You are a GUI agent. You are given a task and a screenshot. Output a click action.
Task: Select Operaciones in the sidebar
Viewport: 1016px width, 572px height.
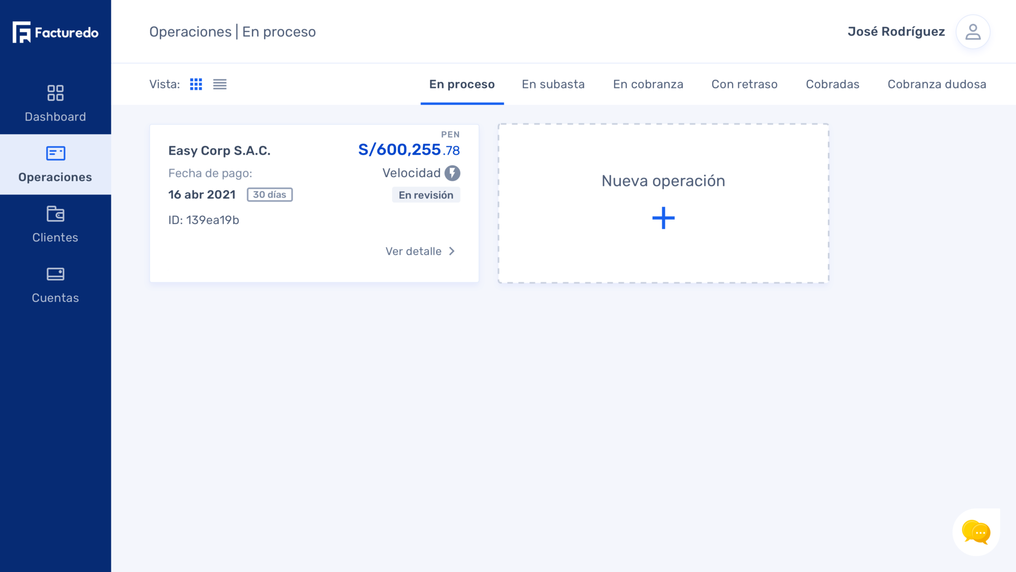(56, 164)
